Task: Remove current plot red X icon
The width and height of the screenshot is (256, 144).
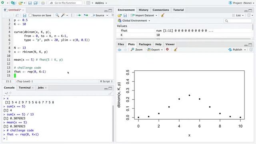Action: [167, 49]
